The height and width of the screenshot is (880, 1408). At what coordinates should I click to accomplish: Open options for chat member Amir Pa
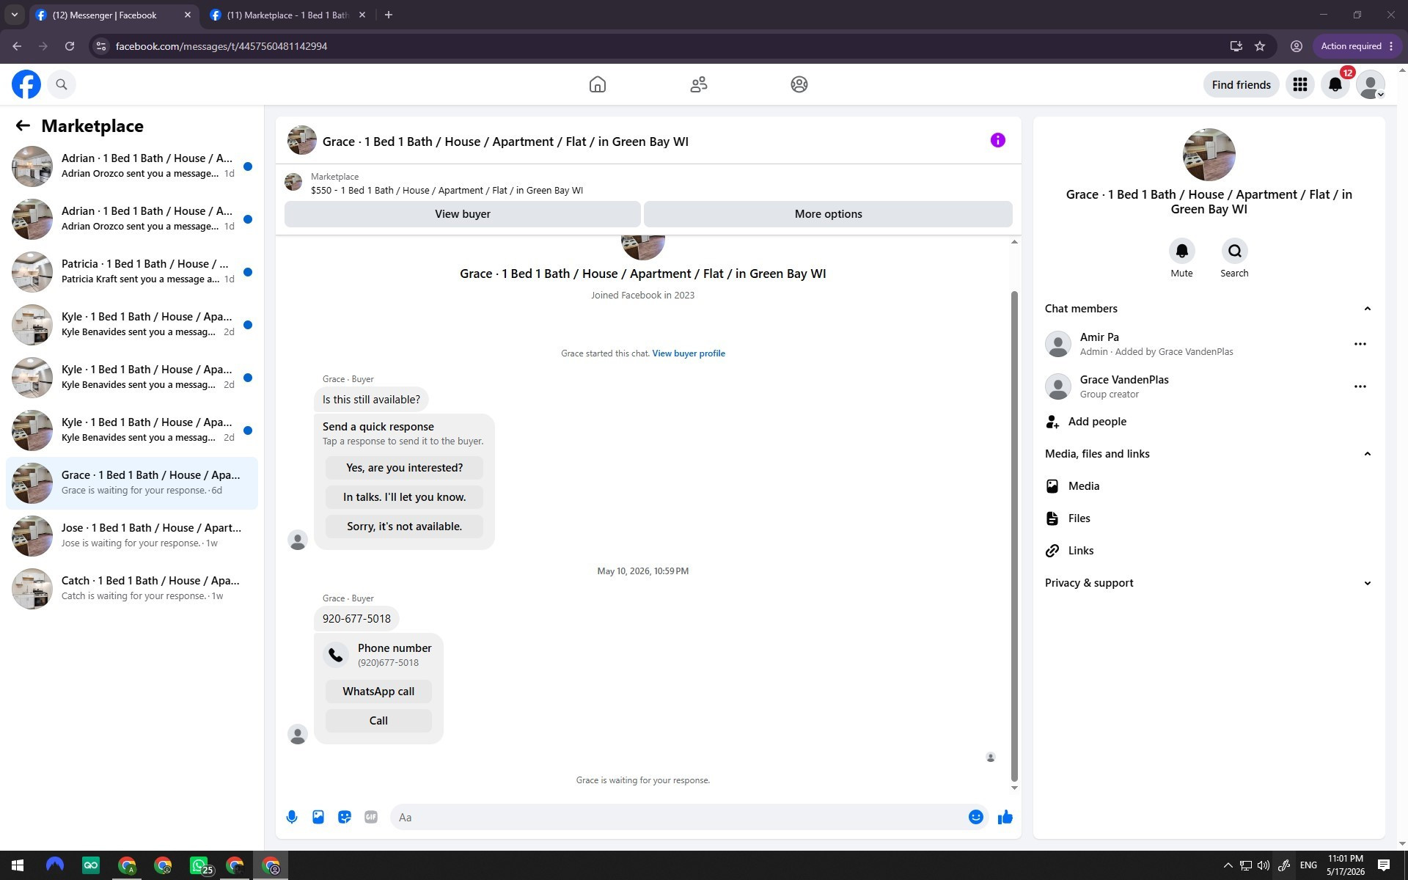tap(1360, 344)
